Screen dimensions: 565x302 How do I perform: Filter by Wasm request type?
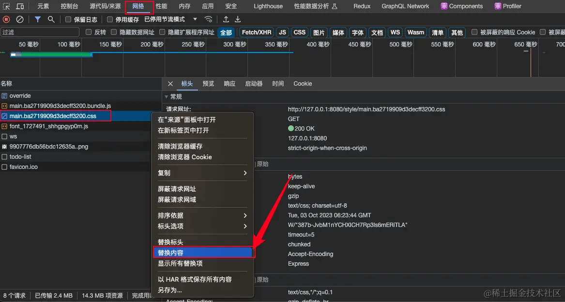pyautogui.click(x=416, y=32)
